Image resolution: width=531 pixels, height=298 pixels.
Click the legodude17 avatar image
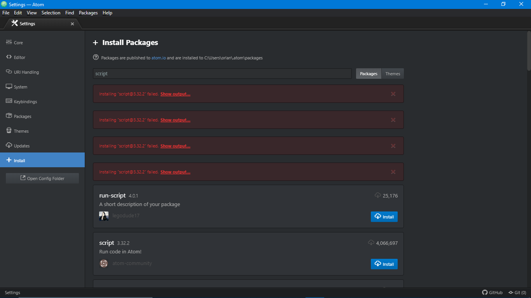(x=104, y=216)
